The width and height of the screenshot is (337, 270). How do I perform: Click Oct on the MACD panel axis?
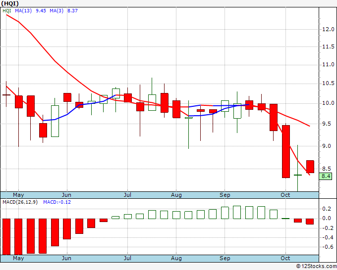[x=285, y=258]
